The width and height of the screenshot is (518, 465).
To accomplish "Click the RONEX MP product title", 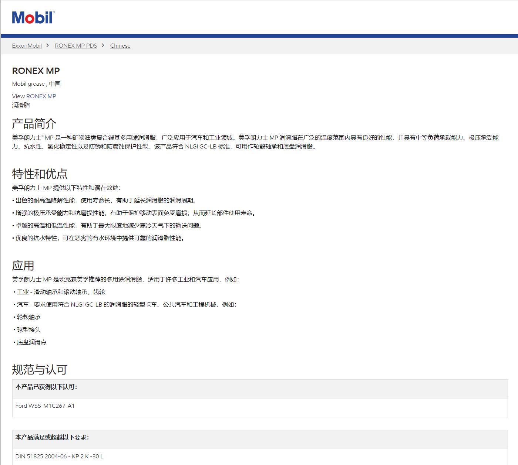I will pos(36,71).
